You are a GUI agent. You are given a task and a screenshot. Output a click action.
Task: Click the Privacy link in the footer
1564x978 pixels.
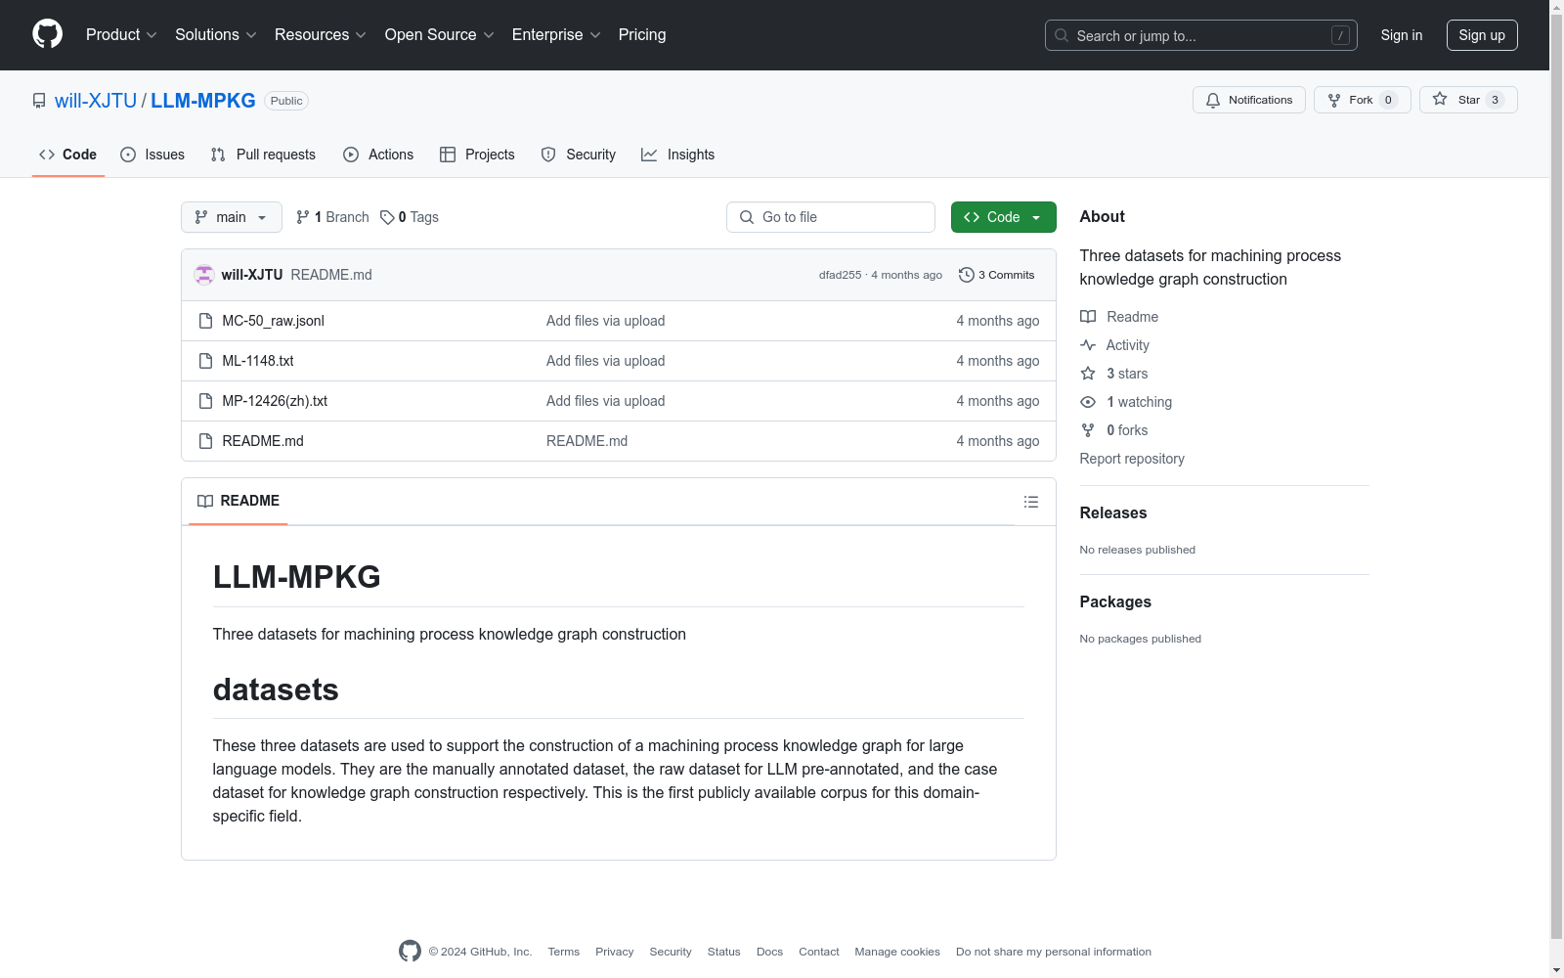615,952
